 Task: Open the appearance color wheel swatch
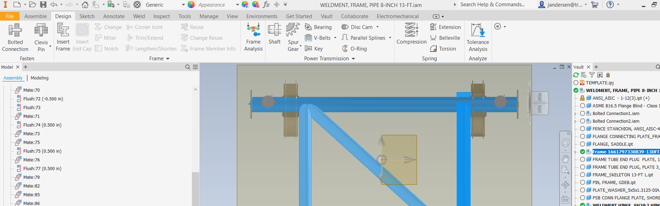(x=191, y=5)
